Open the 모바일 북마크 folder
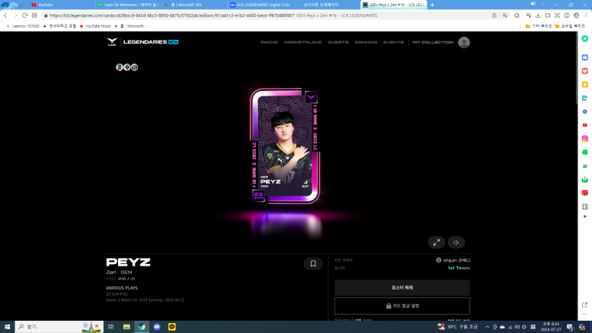This screenshot has height=333, width=592. (x=570, y=26)
